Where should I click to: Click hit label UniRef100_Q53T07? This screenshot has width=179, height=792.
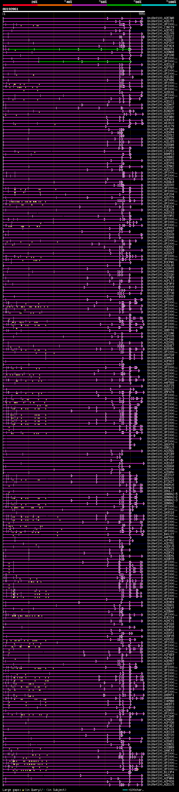tap(161, 475)
